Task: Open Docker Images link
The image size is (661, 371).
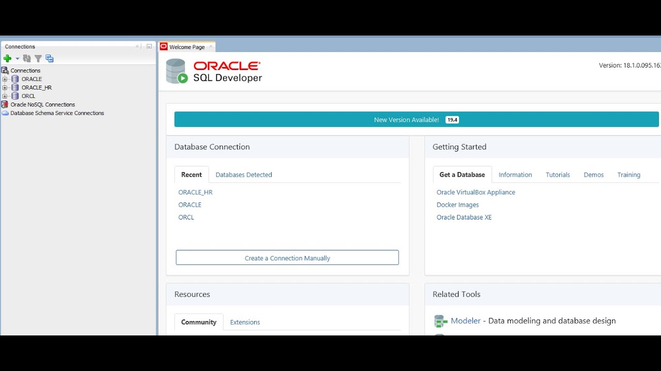Action: pyautogui.click(x=458, y=205)
